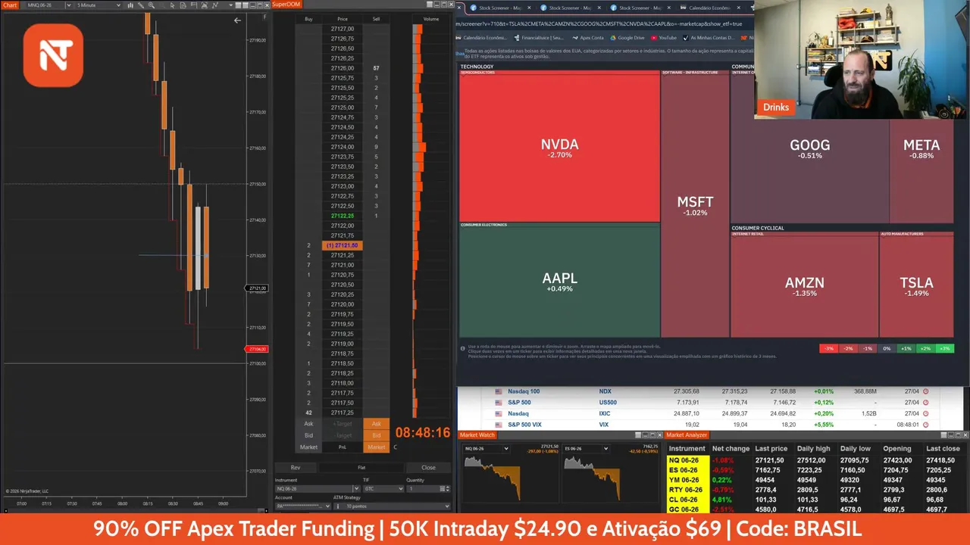This screenshot has width=970, height=545.
Task: Click the Rev button
Action: coord(296,467)
